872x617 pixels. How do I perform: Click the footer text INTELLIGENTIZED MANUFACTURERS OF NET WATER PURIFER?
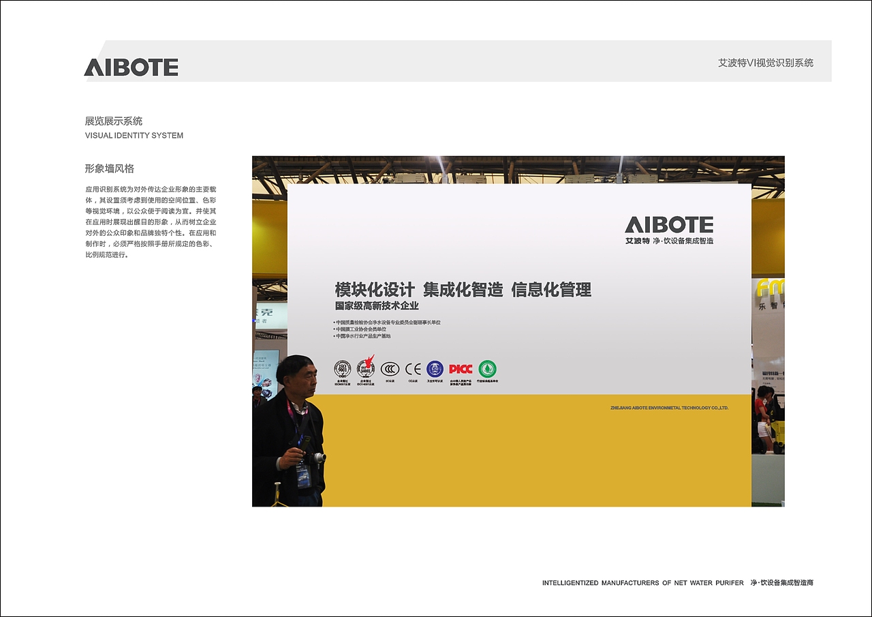point(643,583)
